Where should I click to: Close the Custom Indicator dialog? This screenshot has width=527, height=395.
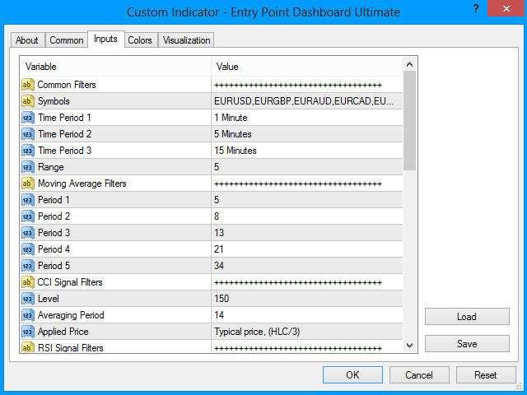[506, 8]
